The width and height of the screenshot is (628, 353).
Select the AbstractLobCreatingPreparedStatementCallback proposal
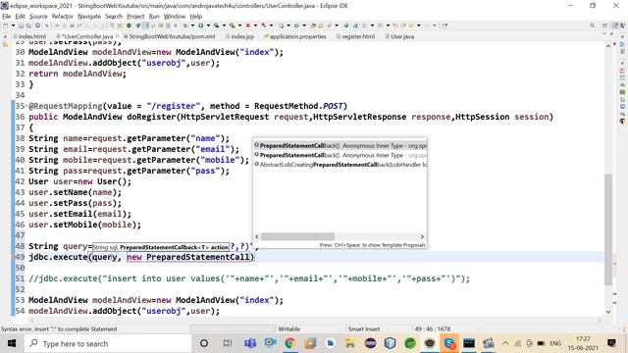coord(340,165)
